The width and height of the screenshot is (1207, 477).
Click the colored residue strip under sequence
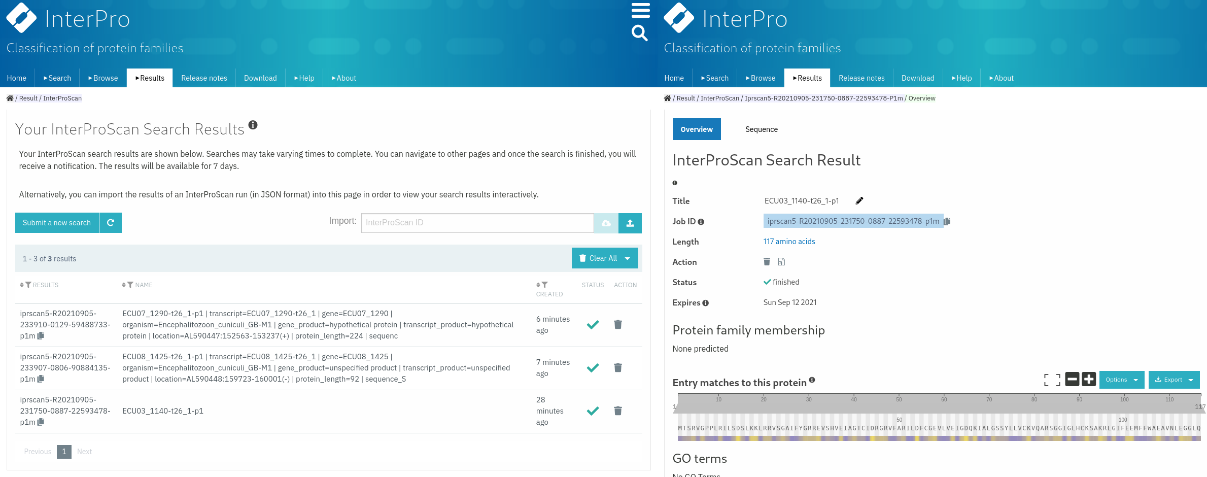coord(939,438)
